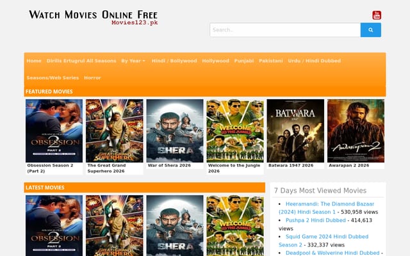Viewport: 410px width, 256px height.
Task: Go to Home in the menu
Action: click(34, 61)
